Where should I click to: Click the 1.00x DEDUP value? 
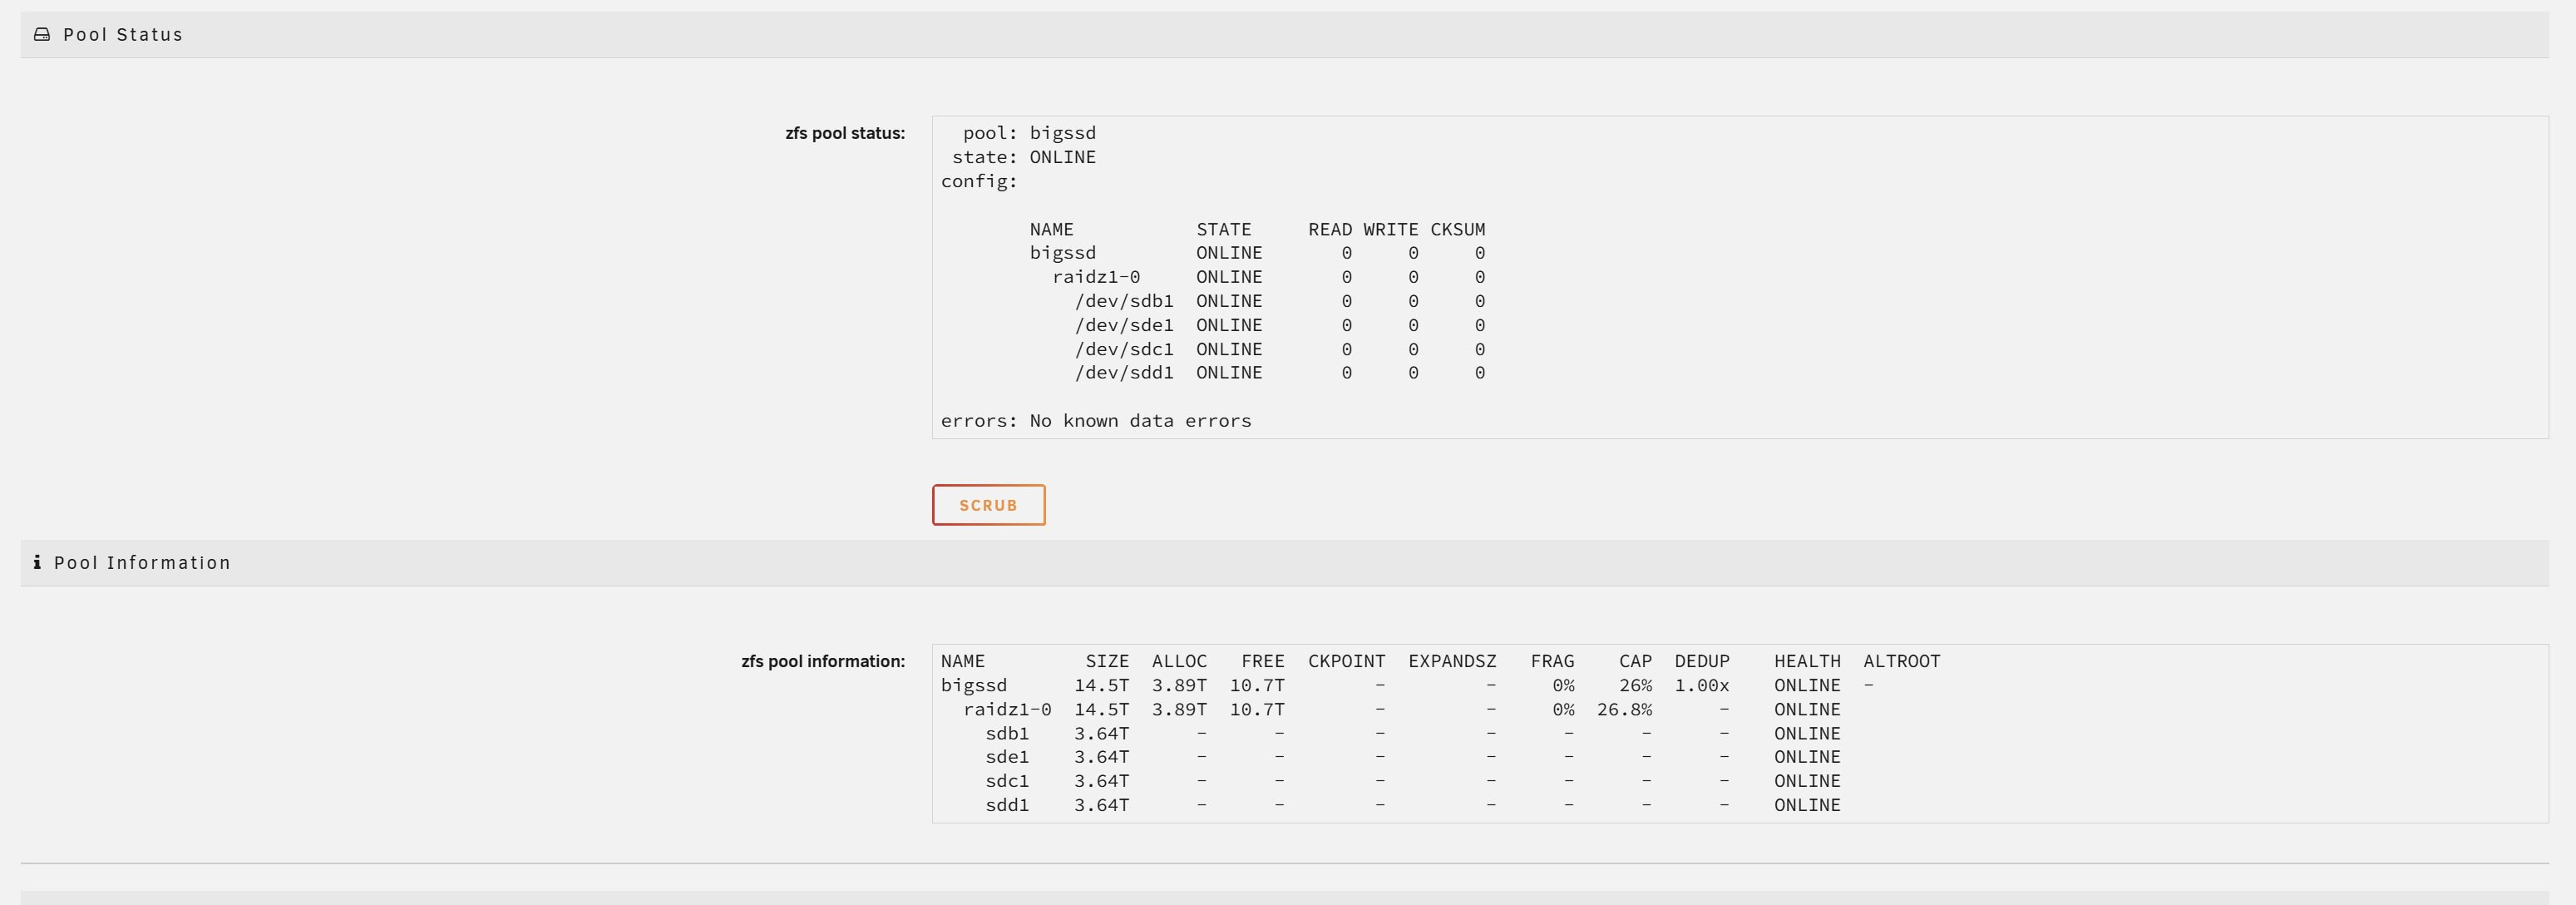pos(1701,686)
